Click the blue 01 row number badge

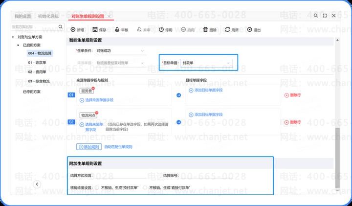point(71,95)
